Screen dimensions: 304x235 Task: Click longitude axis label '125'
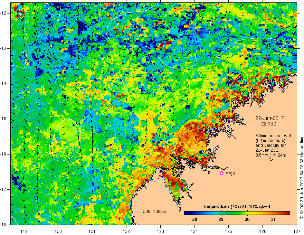[229, 231]
